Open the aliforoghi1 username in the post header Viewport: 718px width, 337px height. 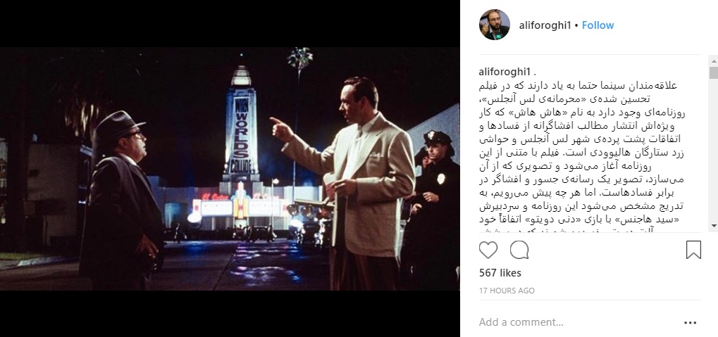pyautogui.click(x=545, y=25)
